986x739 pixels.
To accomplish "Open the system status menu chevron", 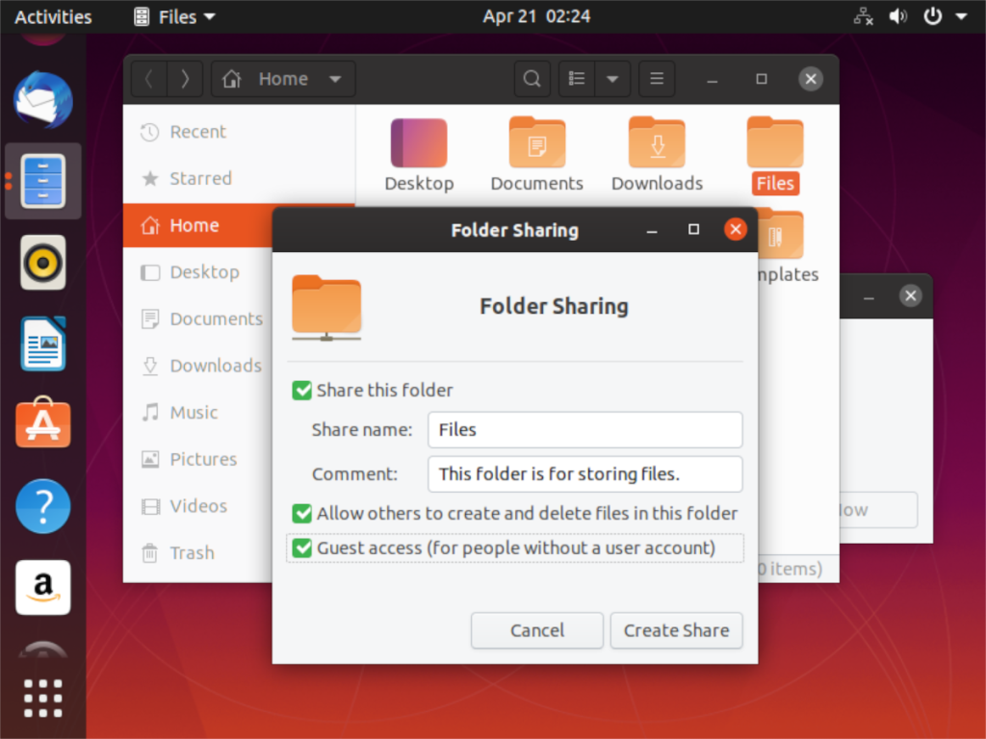I will (959, 16).
